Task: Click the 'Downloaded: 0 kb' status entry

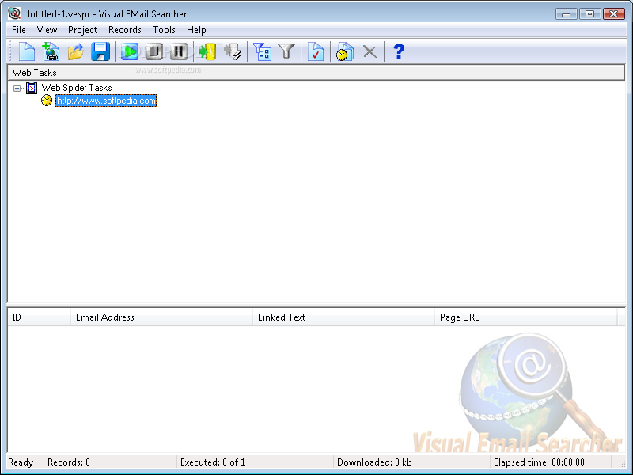Action: pos(374,462)
